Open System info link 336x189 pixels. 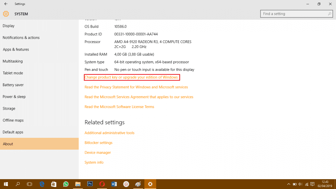coord(94,162)
